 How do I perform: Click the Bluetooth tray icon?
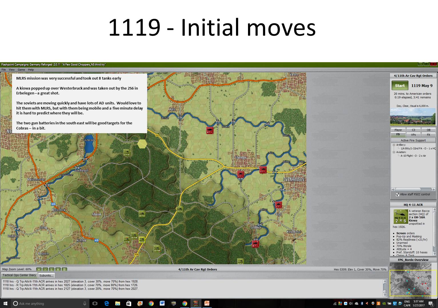pos(362,303)
